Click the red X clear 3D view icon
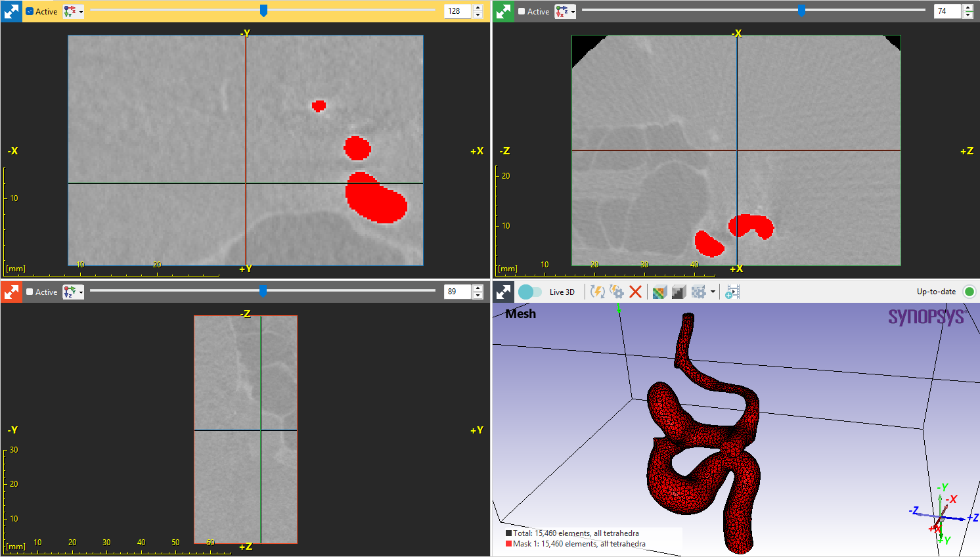This screenshot has width=980, height=557. (635, 292)
